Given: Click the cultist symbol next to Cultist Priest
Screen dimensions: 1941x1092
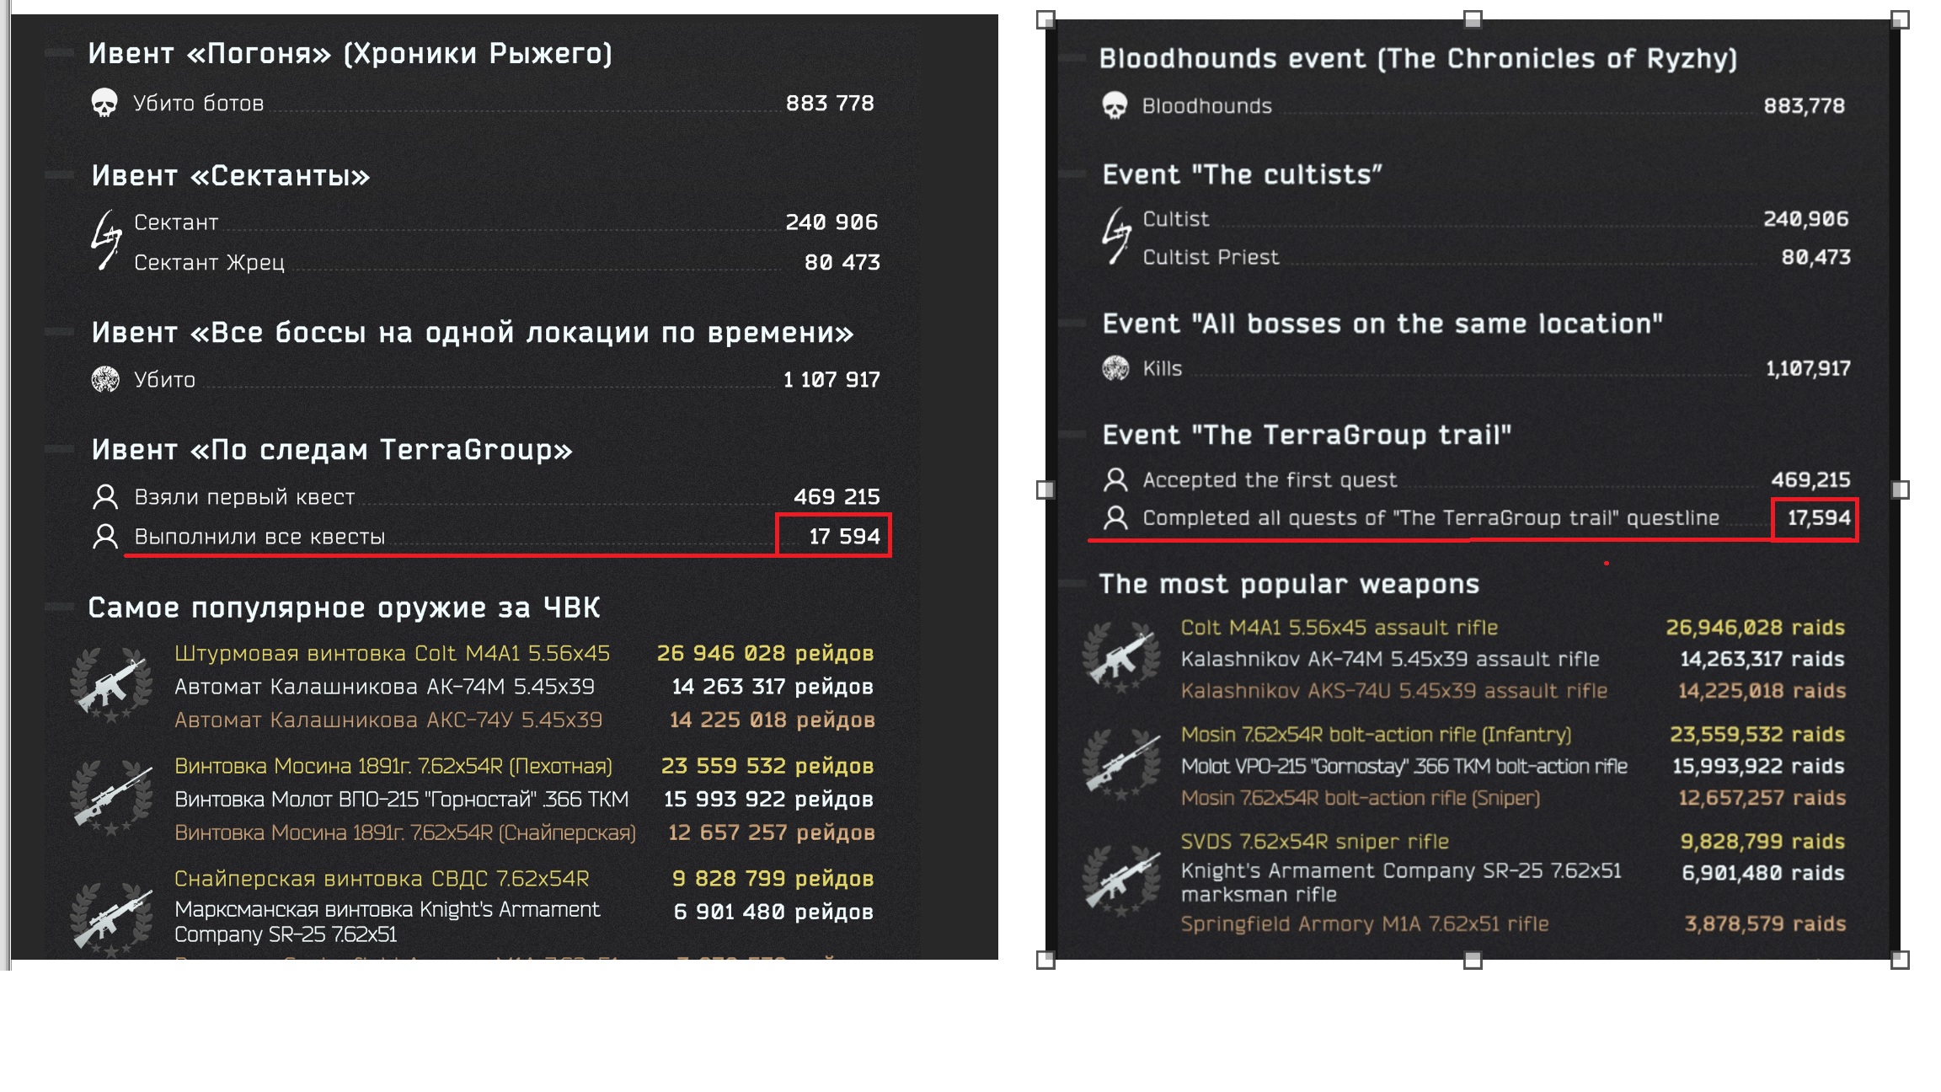Looking at the screenshot, I should (1116, 237).
